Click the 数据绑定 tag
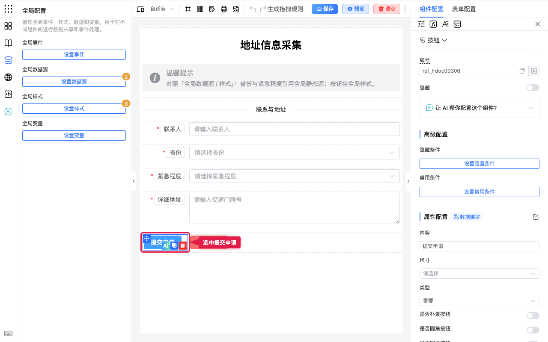The width and height of the screenshot is (548, 342). click(x=467, y=217)
